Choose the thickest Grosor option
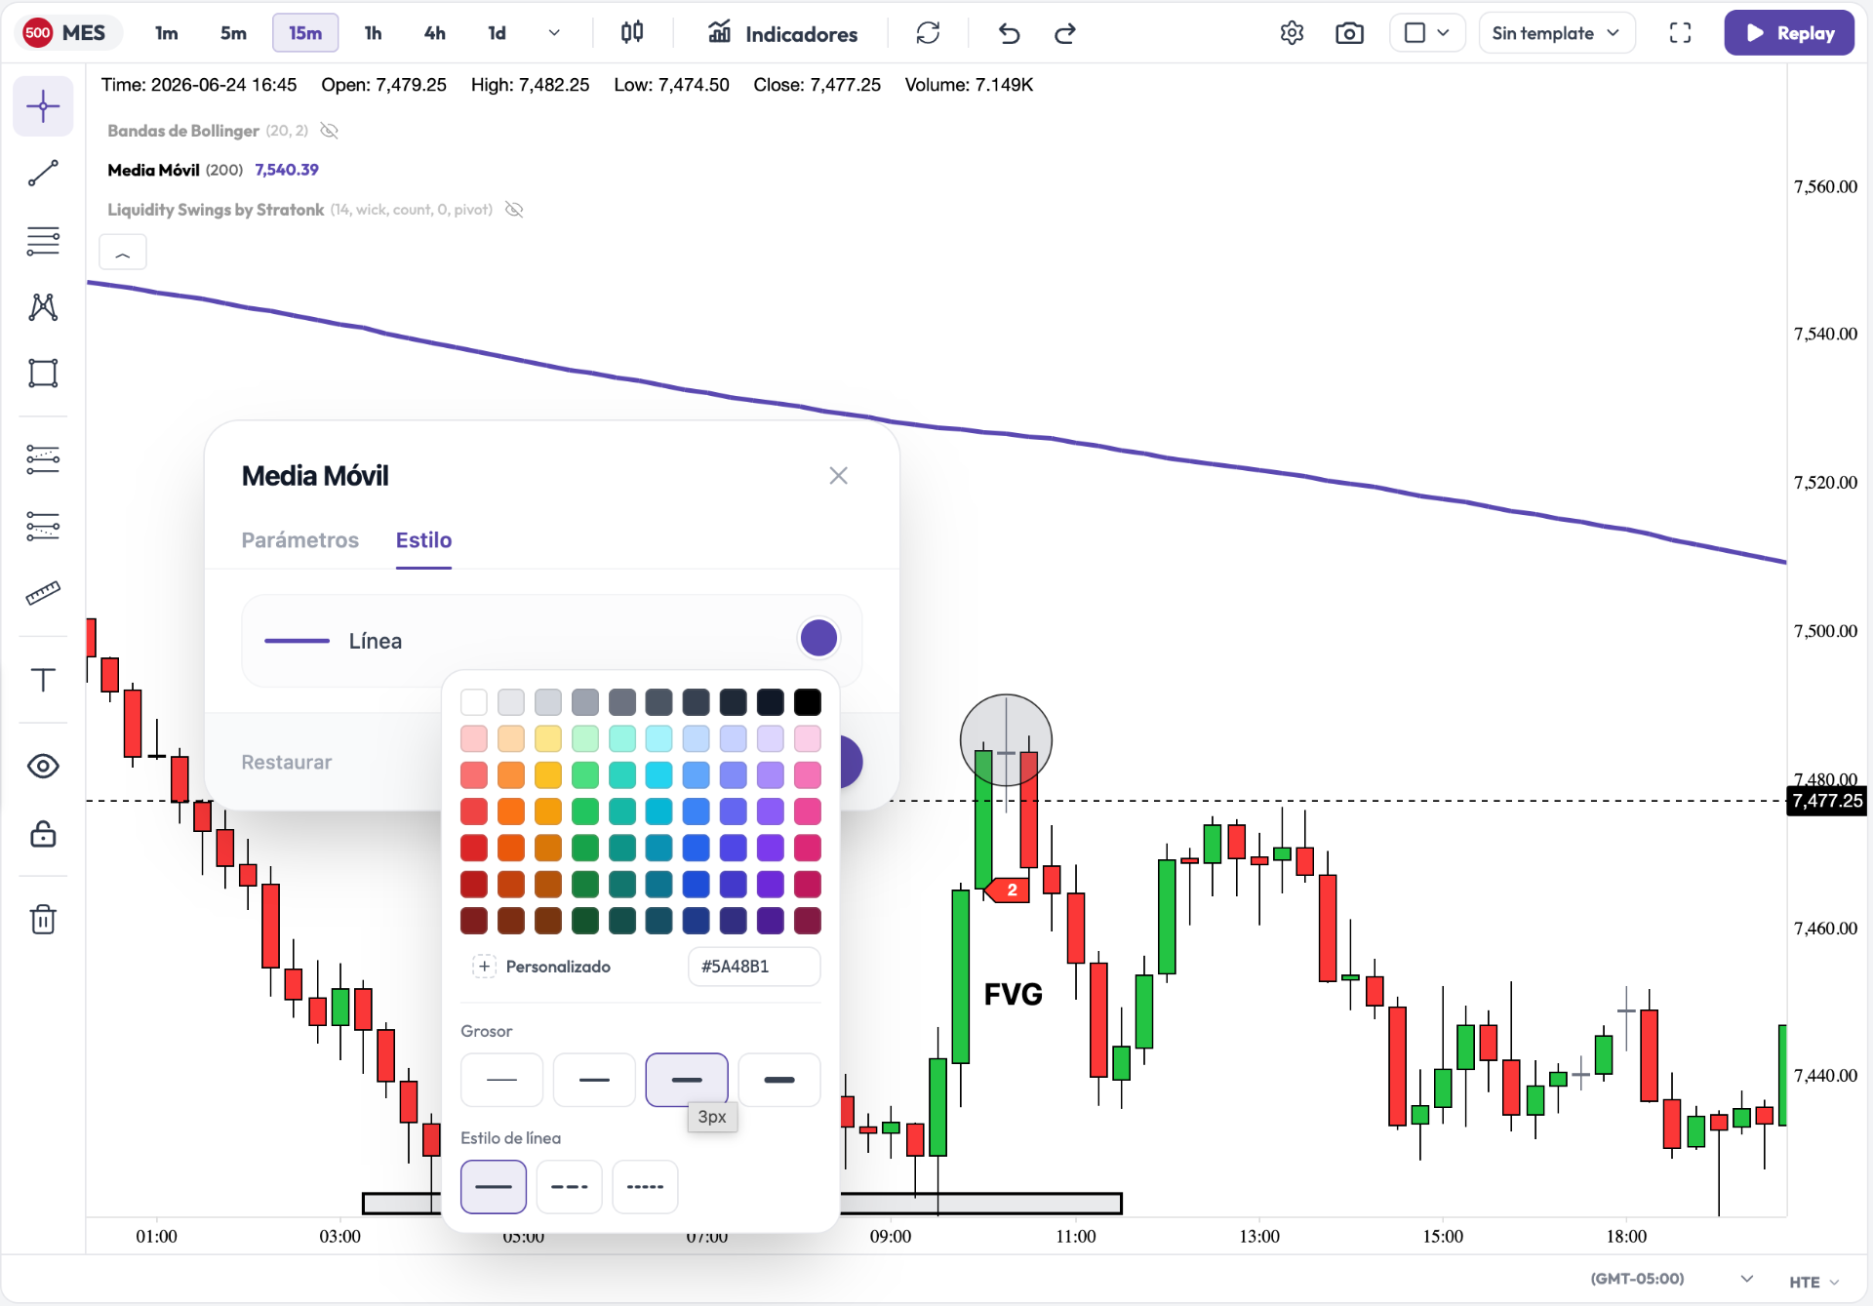This screenshot has height=1306, width=1873. pos(779,1080)
